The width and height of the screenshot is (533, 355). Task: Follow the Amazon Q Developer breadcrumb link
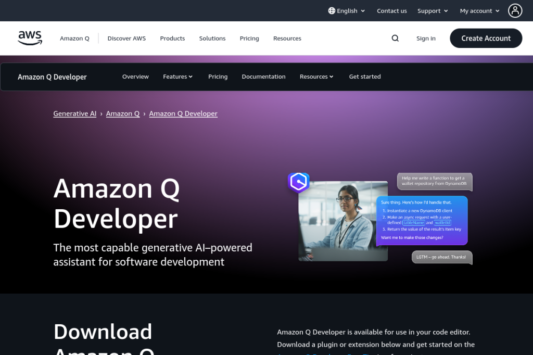coord(183,113)
